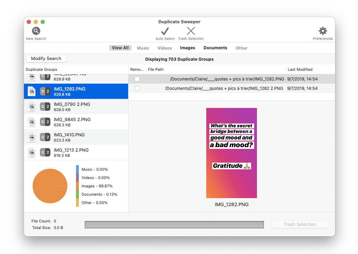Click PNG file icon for IMG_0790 2.PNG

(32, 107)
